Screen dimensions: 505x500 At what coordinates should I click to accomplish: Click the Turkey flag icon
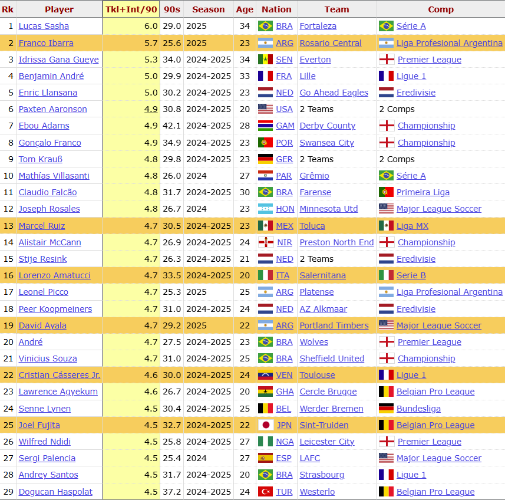click(x=265, y=492)
